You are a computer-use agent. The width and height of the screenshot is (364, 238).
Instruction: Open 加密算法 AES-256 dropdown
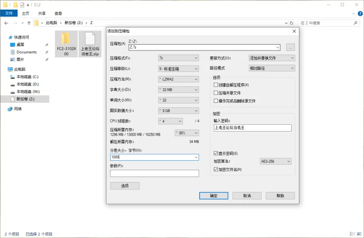tap(275, 161)
